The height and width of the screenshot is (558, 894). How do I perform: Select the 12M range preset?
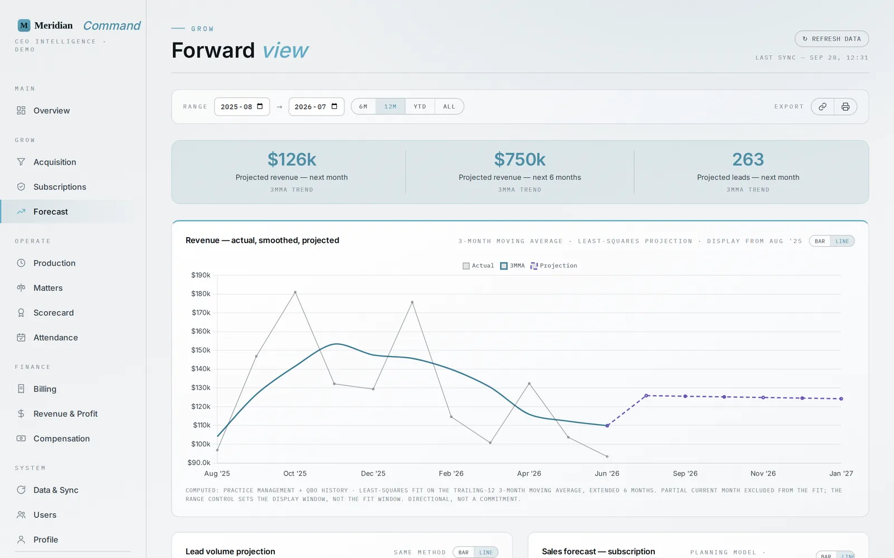[x=391, y=107]
